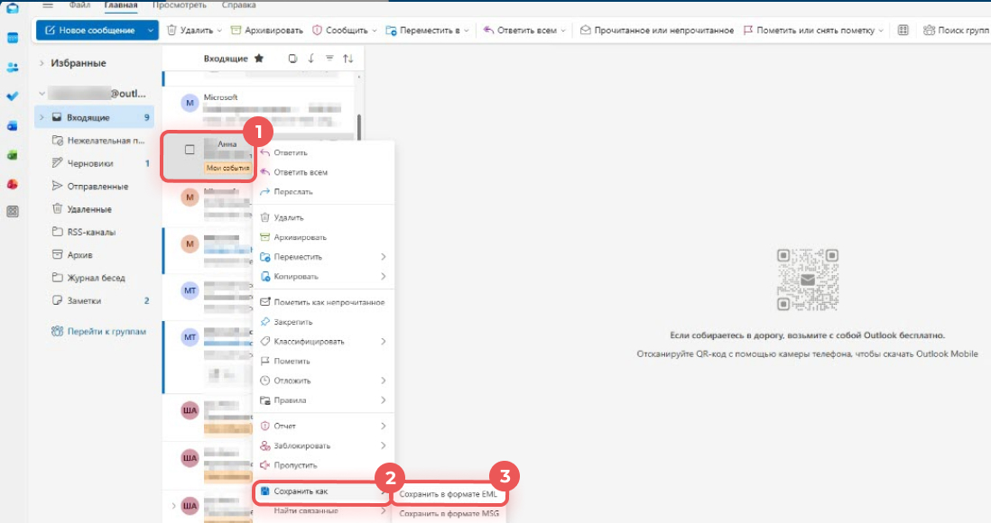
Task: Click the Новое сообщение button
Action: point(88,30)
